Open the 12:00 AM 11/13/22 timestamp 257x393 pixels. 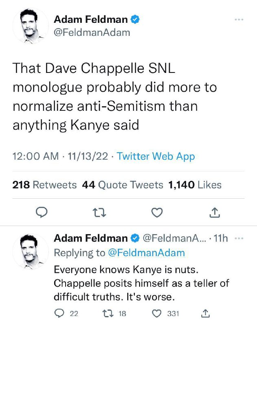coord(60,156)
